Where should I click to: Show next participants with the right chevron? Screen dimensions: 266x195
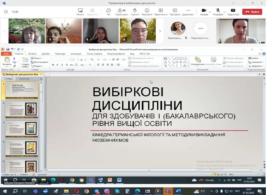(x=160, y=31)
